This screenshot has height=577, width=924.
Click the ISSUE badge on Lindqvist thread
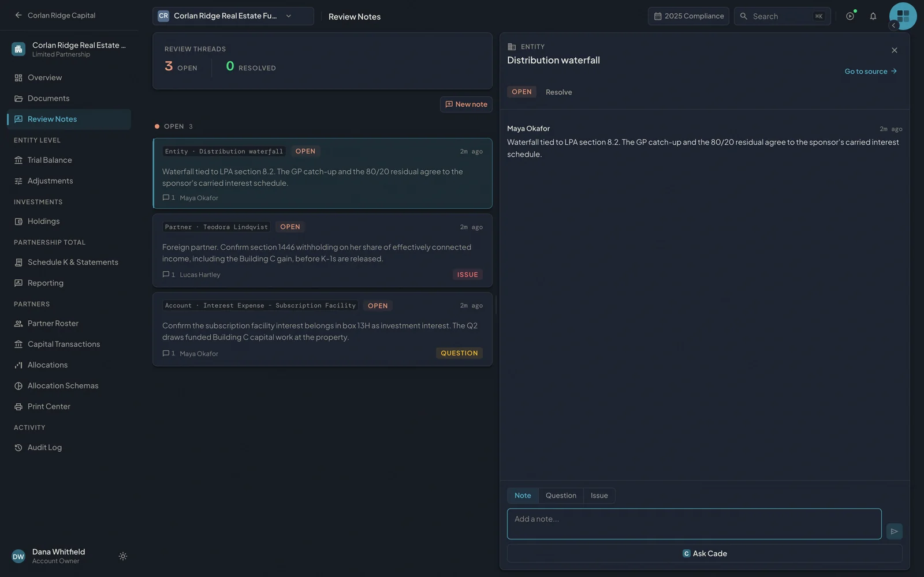(x=468, y=275)
